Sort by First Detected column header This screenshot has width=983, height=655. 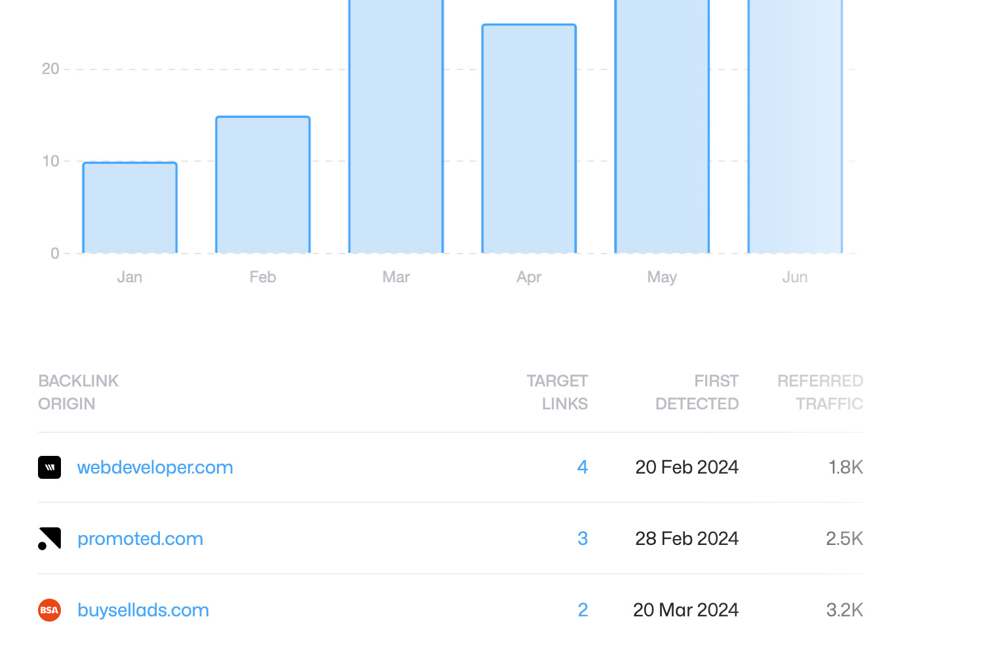697,392
